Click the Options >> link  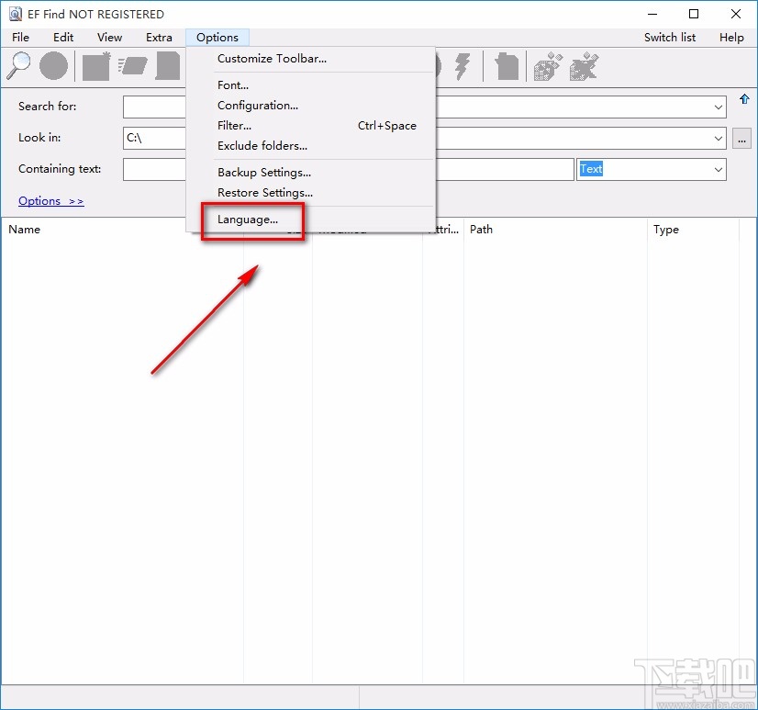pyautogui.click(x=50, y=201)
